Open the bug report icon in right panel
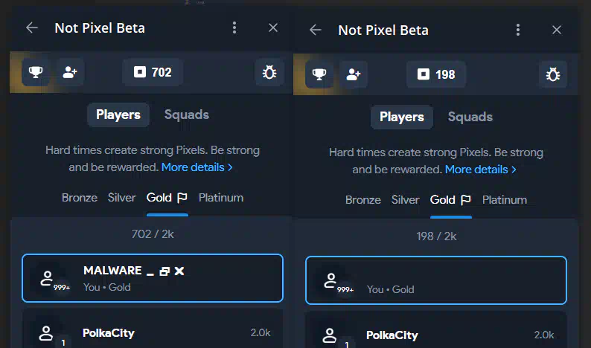The width and height of the screenshot is (591, 348). click(x=552, y=74)
